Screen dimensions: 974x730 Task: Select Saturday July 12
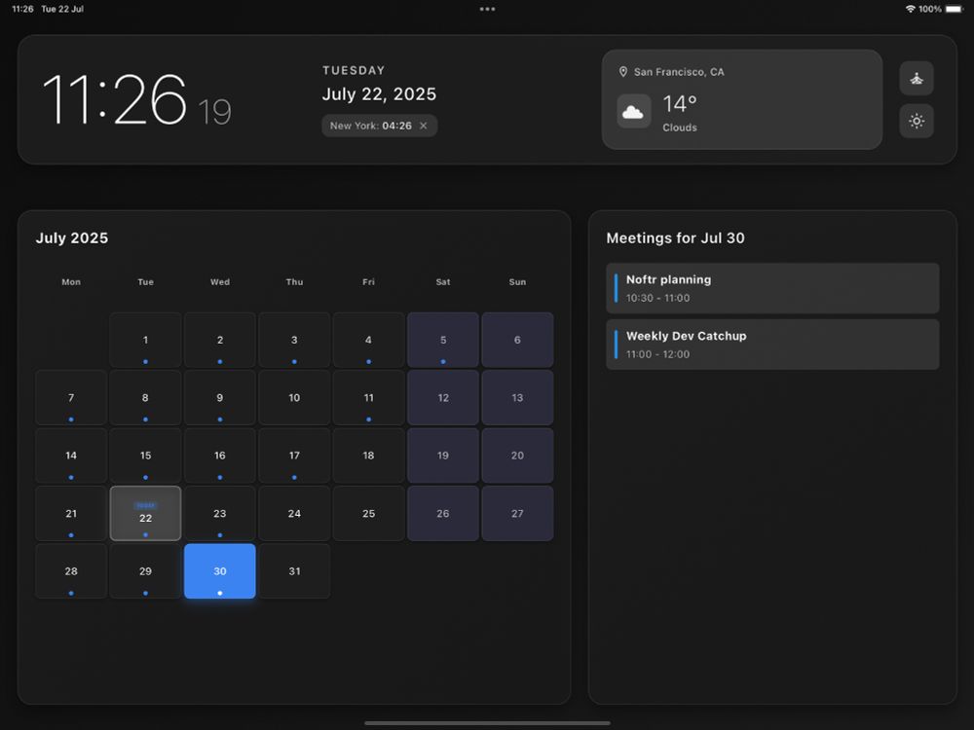coord(443,397)
